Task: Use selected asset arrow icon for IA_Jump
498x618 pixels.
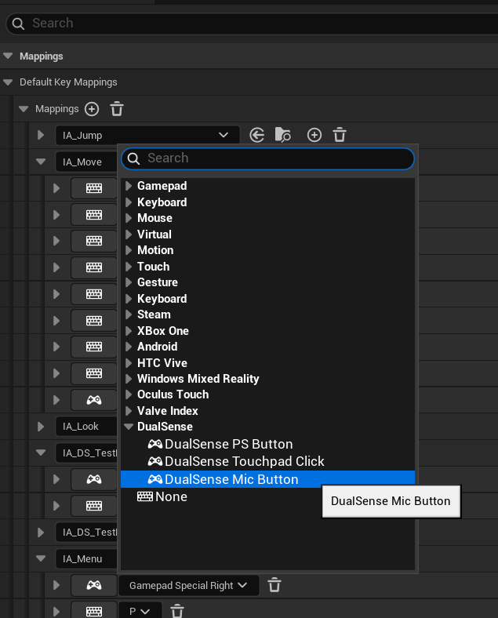Action: pos(257,135)
